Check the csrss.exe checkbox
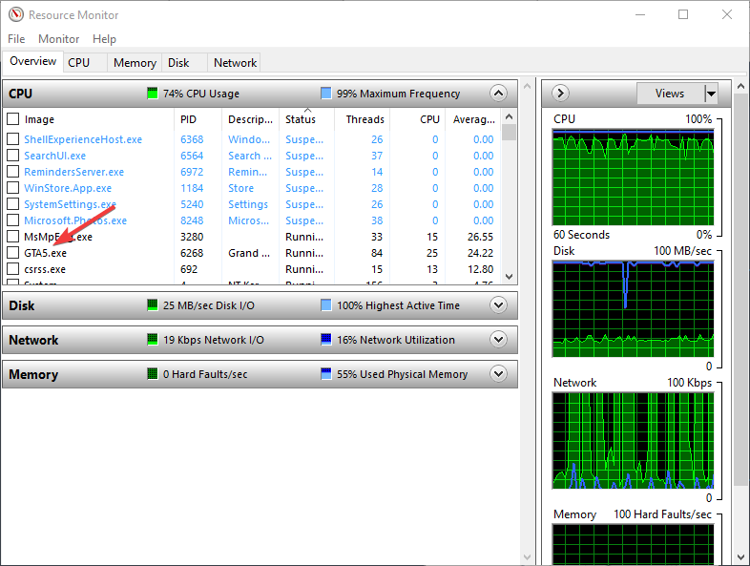 point(13,269)
